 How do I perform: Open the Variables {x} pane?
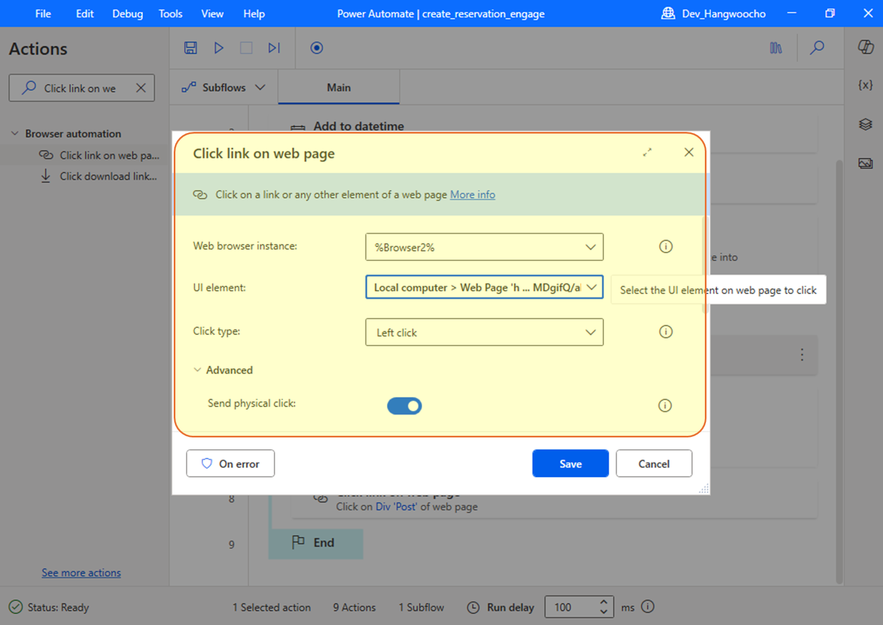(x=865, y=85)
